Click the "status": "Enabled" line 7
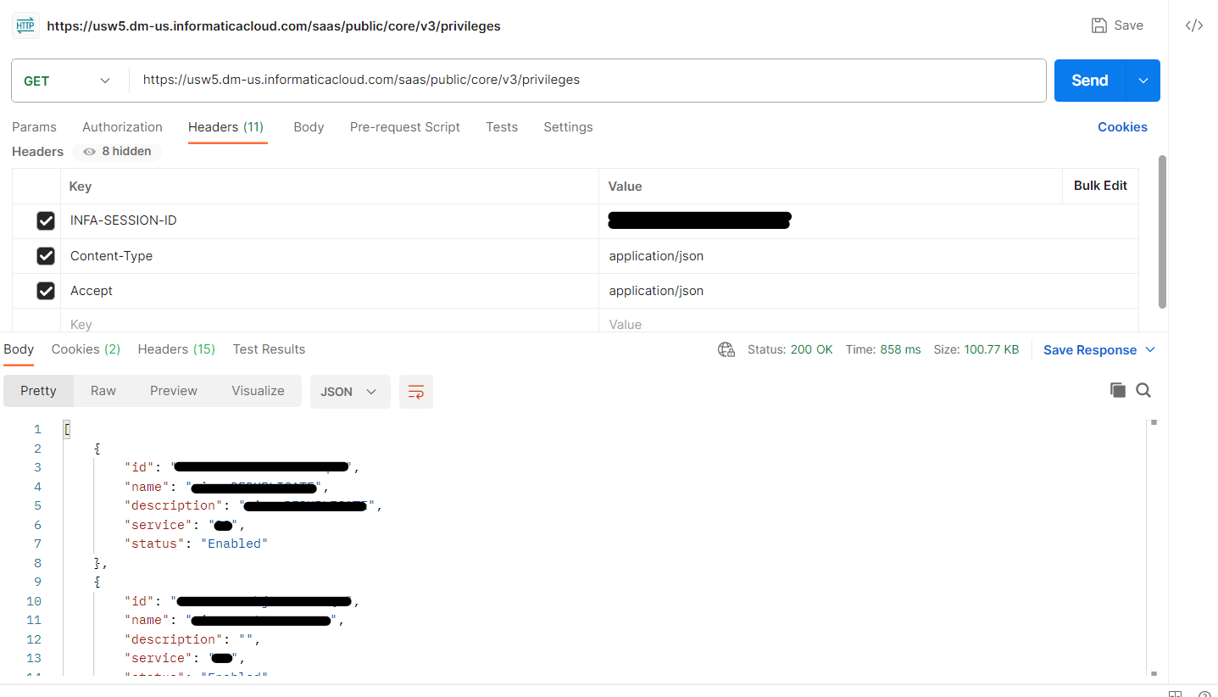This screenshot has height=697, width=1218. 196,544
